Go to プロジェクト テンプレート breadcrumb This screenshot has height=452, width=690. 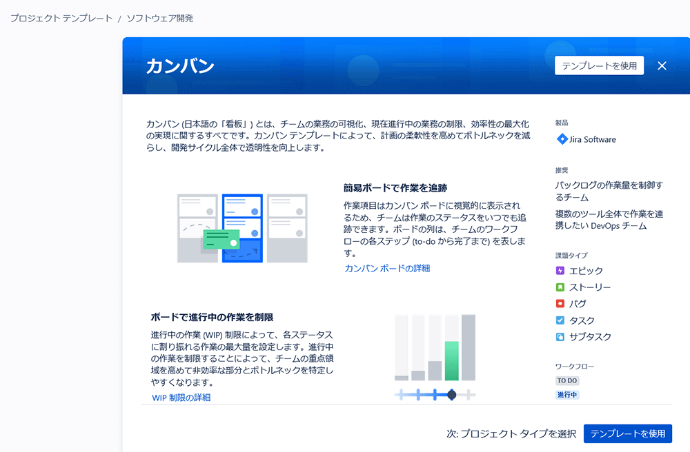pos(61,19)
